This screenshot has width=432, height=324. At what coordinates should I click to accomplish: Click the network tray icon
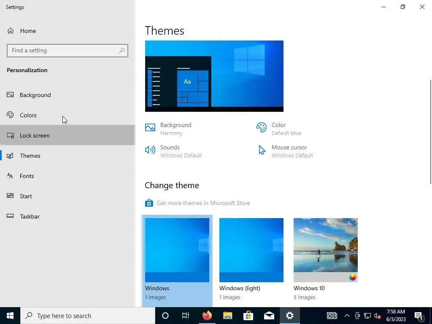[367, 316]
